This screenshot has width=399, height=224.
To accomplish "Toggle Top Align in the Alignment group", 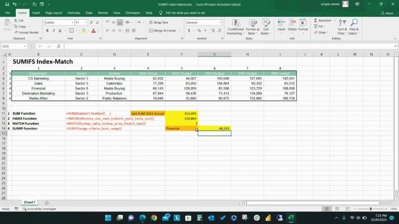I will [107, 22].
